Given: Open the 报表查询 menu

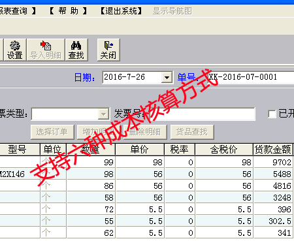Looking at the screenshot, I should pyautogui.click(x=18, y=10).
